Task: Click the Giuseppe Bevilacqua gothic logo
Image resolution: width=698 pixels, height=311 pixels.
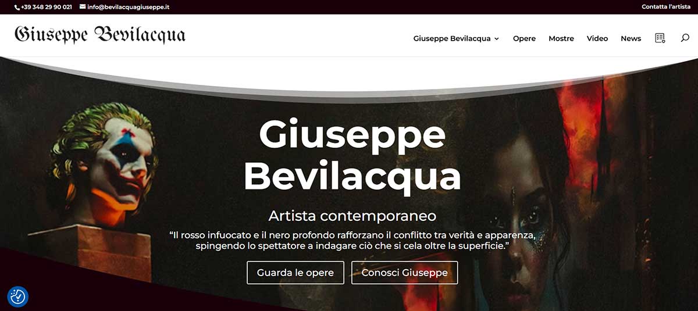Action: [x=100, y=35]
